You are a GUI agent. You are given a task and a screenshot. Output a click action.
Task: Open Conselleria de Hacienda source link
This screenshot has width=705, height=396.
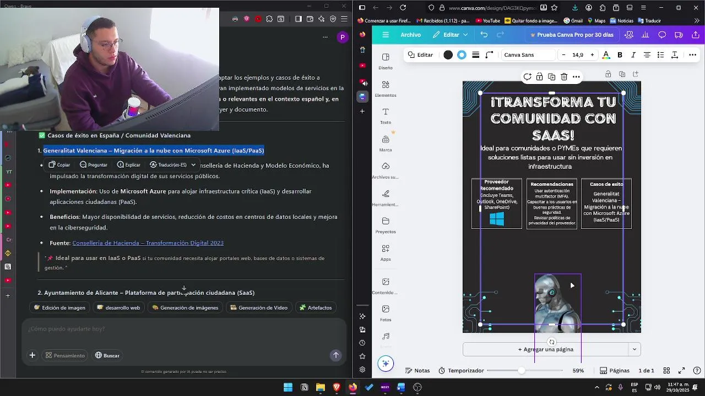click(x=148, y=243)
